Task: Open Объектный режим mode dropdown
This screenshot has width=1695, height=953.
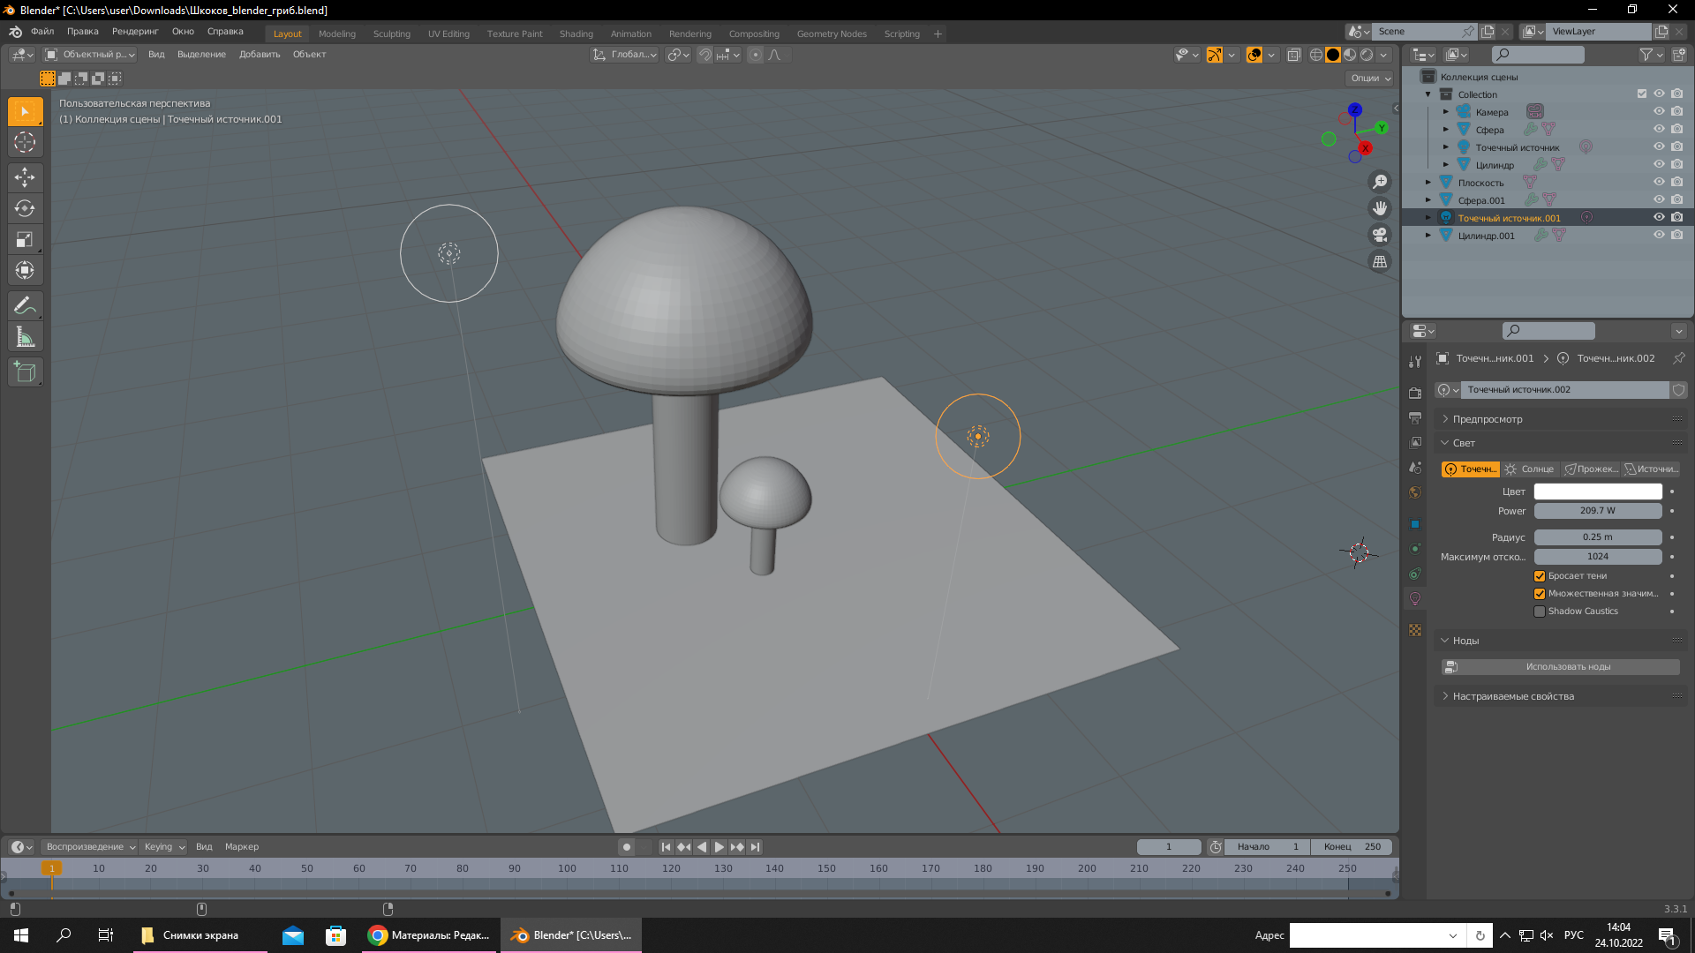Action: (90, 55)
